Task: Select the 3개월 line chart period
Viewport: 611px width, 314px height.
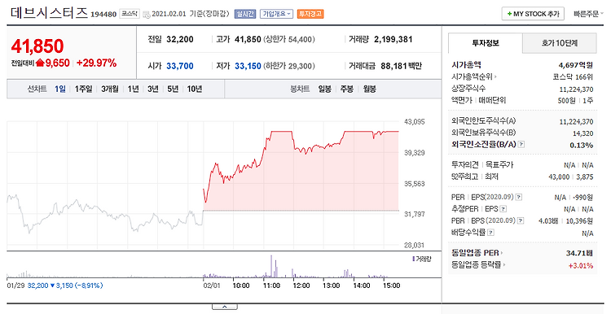Action: coord(110,89)
